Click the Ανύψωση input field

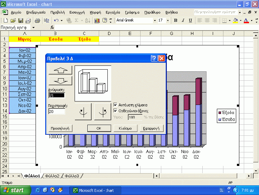(57, 96)
